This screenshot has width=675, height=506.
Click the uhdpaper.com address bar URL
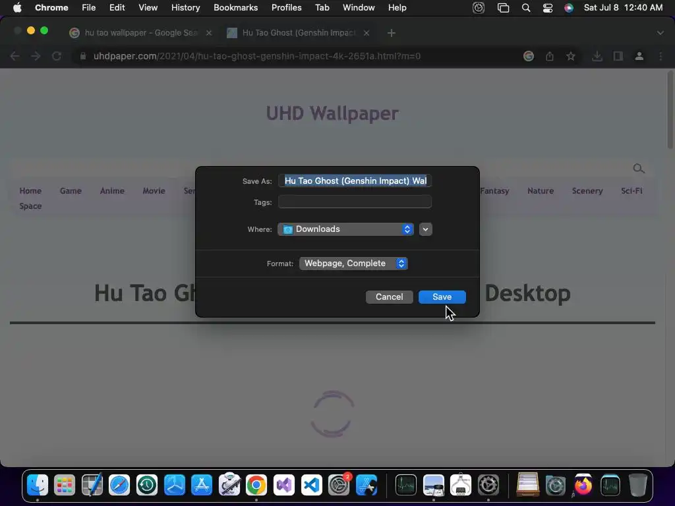click(x=256, y=56)
